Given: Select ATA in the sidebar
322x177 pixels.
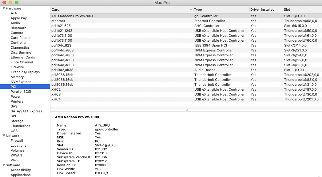Looking at the screenshot, I should click(x=14, y=13).
